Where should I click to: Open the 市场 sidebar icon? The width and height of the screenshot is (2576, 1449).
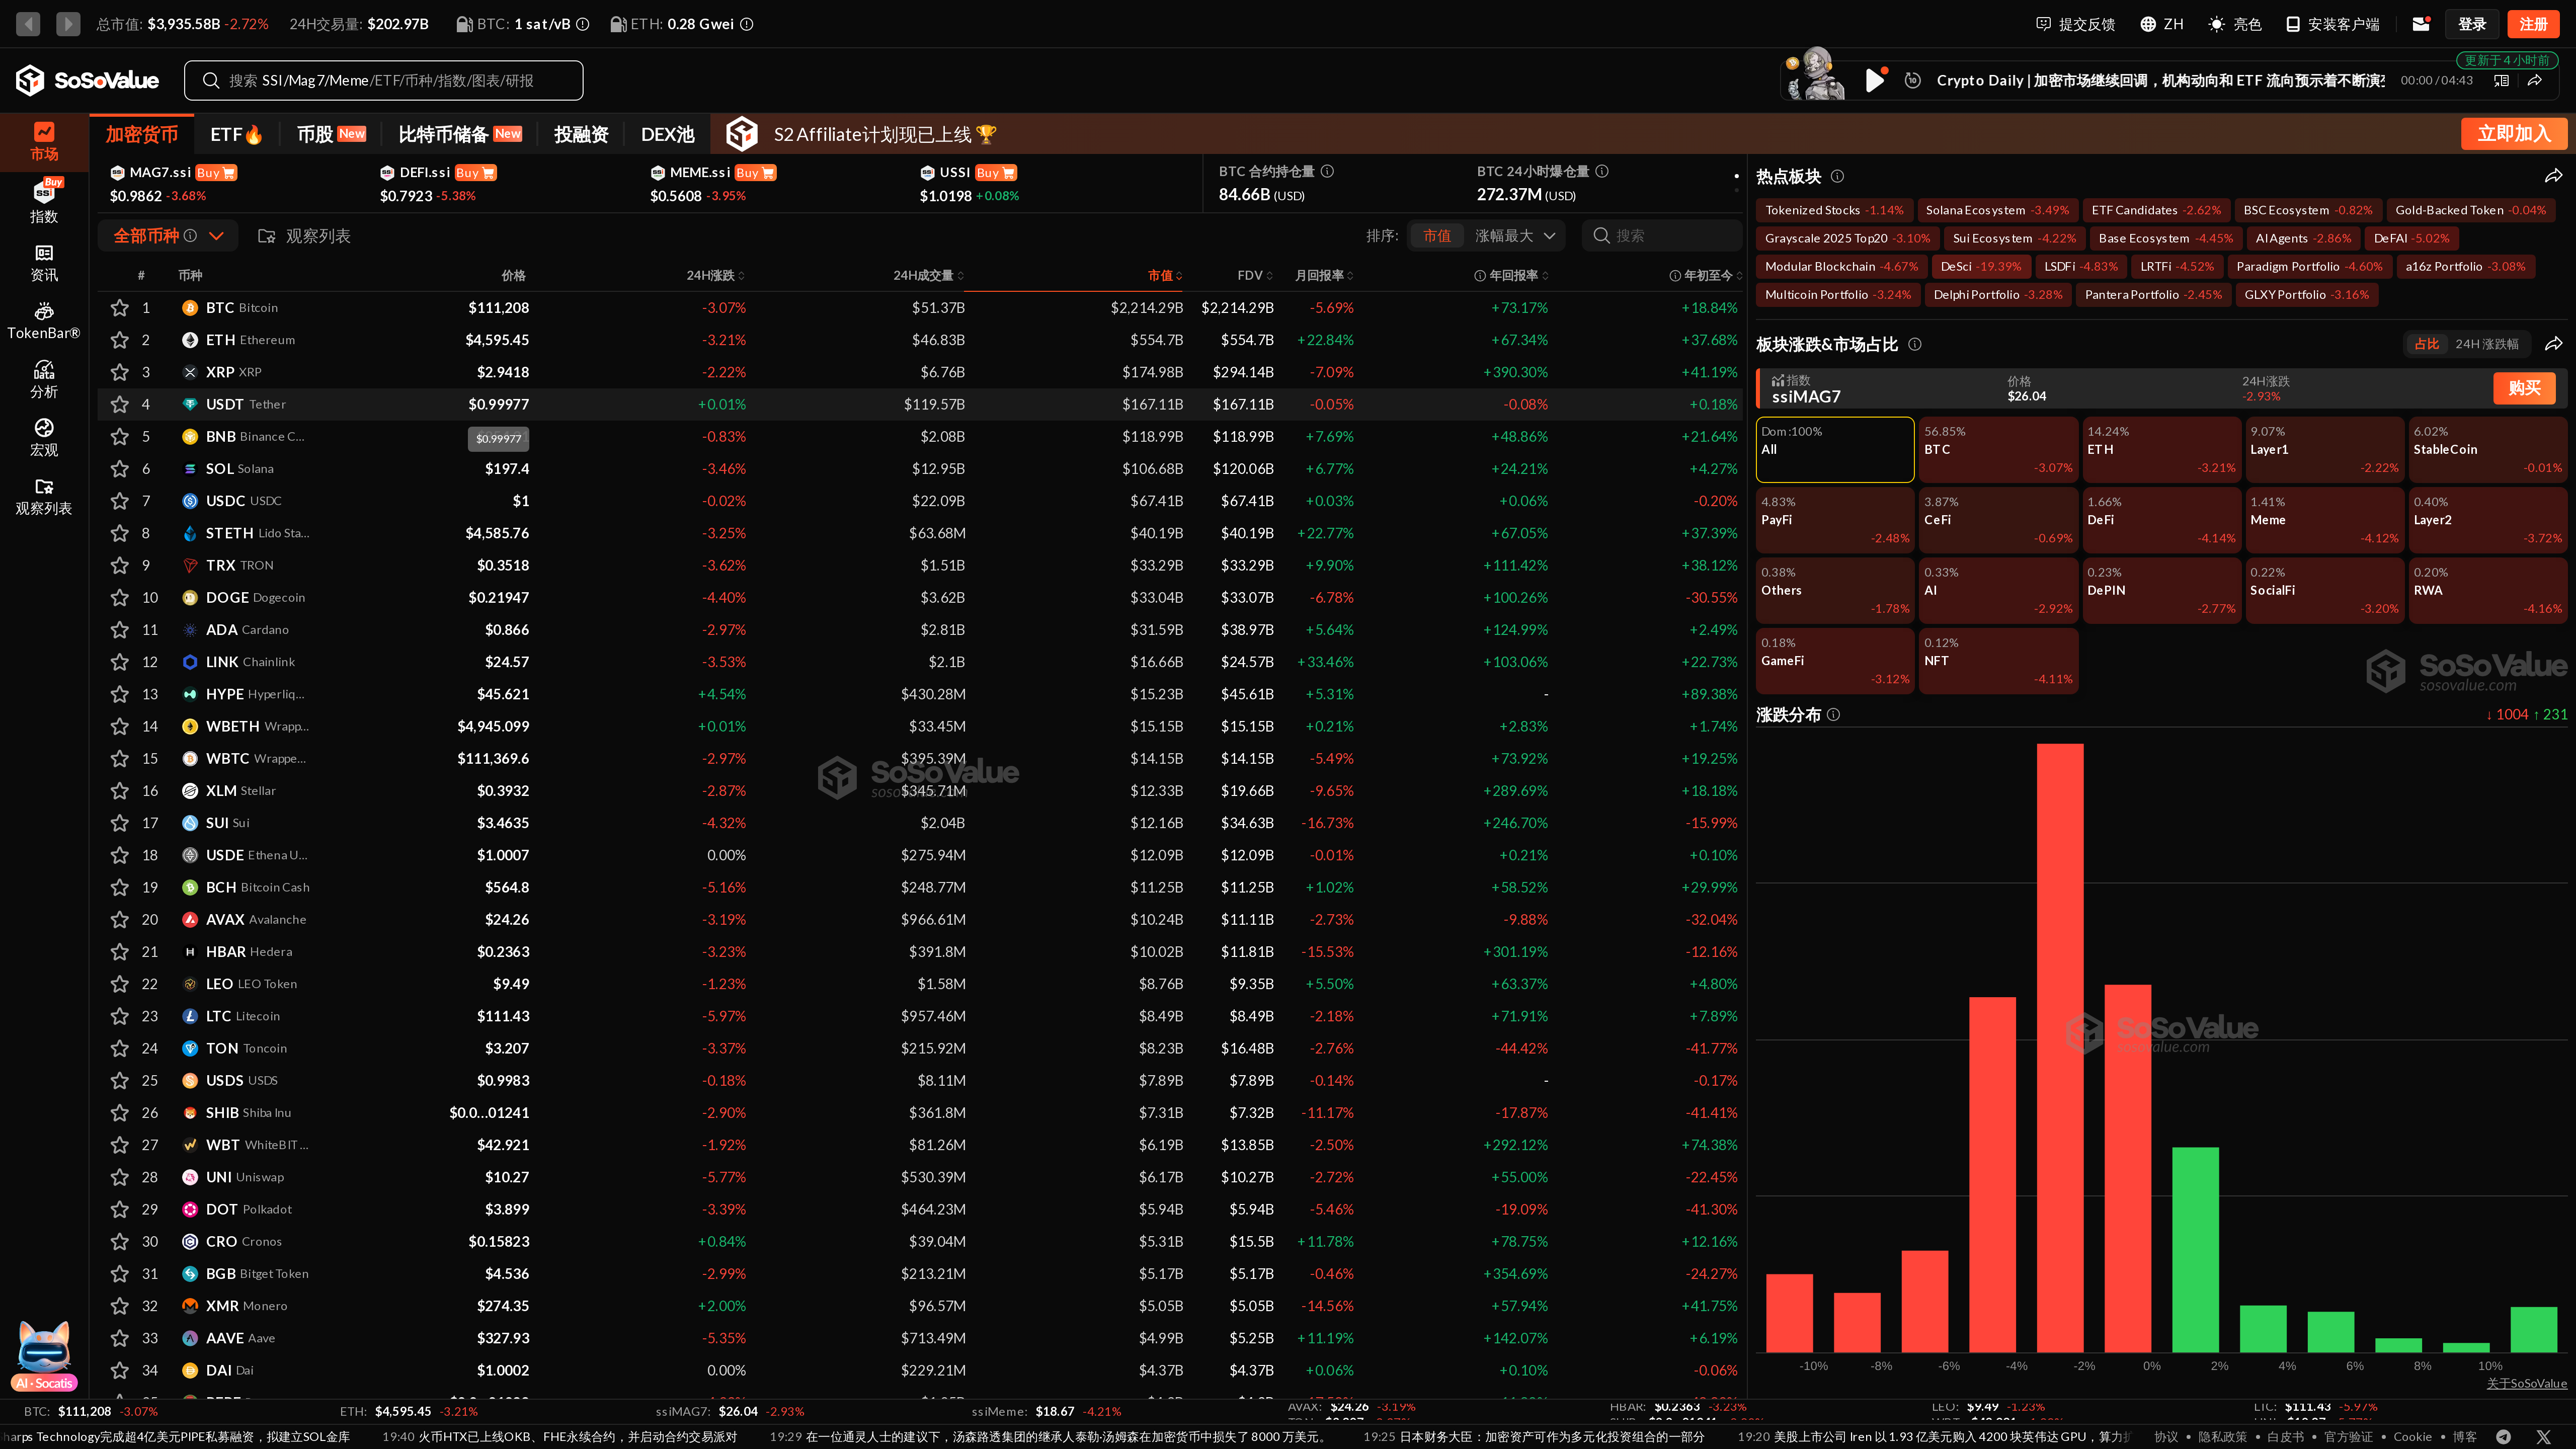(44, 141)
